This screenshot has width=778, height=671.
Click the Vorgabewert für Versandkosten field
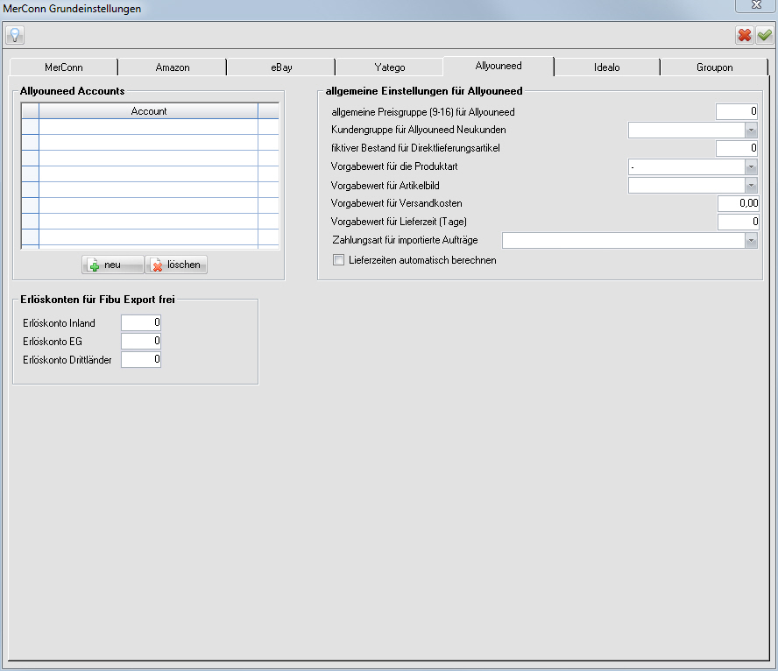738,203
